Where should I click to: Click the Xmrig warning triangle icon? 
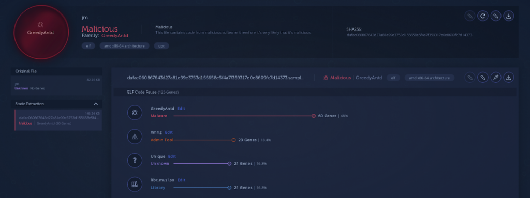click(x=135, y=136)
